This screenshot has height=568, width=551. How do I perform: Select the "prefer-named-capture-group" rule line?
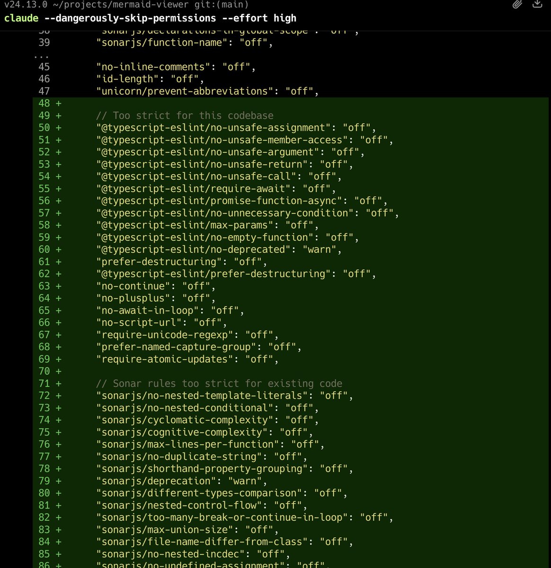[199, 347]
